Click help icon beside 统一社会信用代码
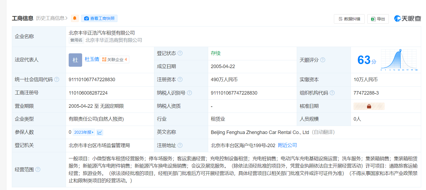 click(x=57, y=79)
